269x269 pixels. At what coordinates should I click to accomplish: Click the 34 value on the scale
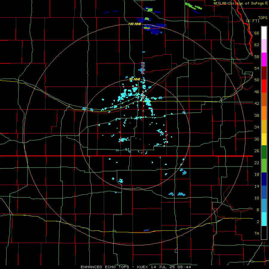click(257, 127)
